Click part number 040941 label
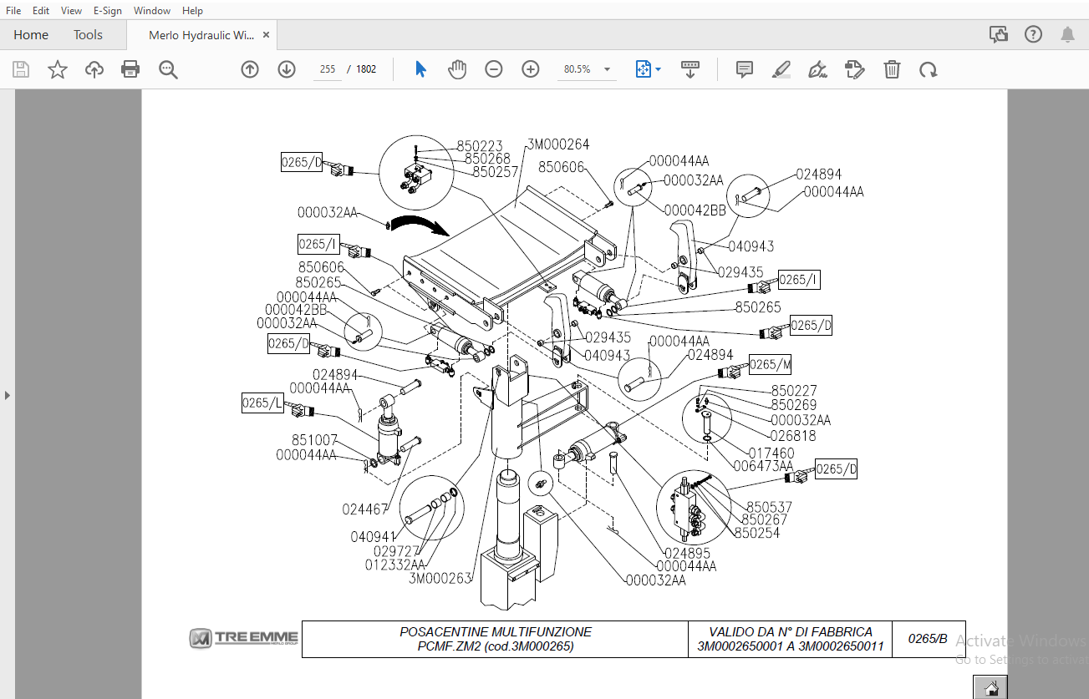The width and height of the screenshot is (1089, 699). click(x=374, y=537)
